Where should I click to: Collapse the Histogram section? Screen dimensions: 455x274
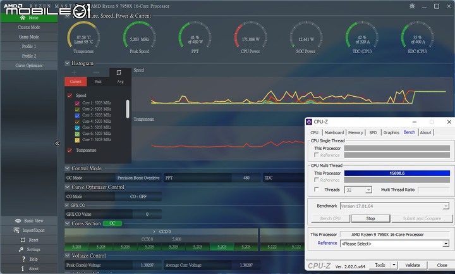[x=68, y=63]
